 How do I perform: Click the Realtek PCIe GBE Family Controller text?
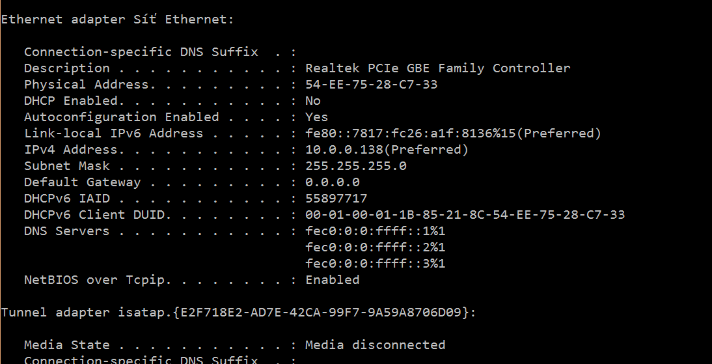[x=437, y=68]
